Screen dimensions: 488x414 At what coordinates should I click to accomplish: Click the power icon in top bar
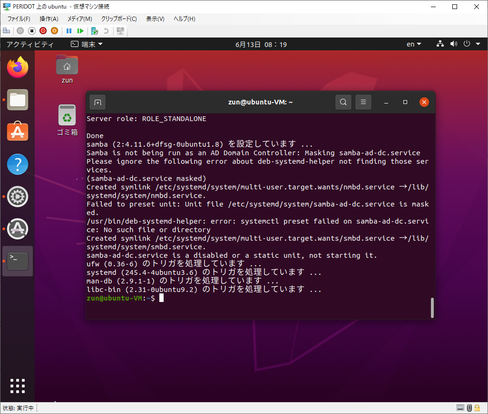467,44
